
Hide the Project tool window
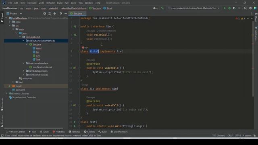click(x=66, y=14)
